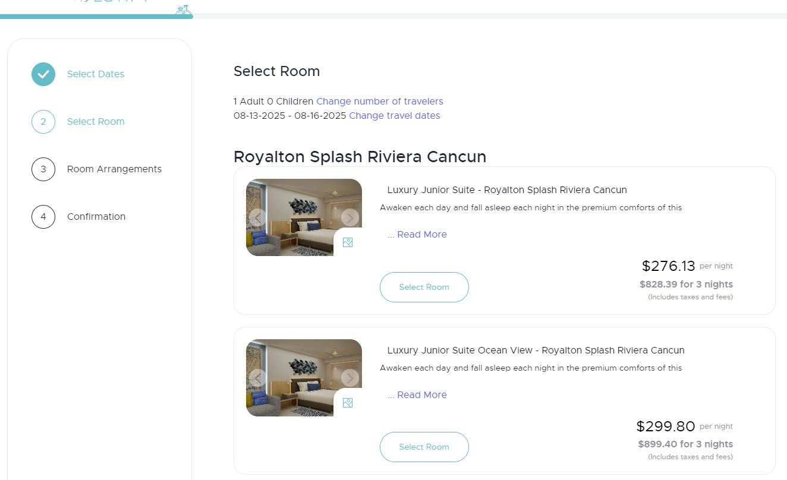The width and height of the screenshot is (787, 480).
Task: Click the checkmark icon on the Select Dates step
Action: [43, 74]
